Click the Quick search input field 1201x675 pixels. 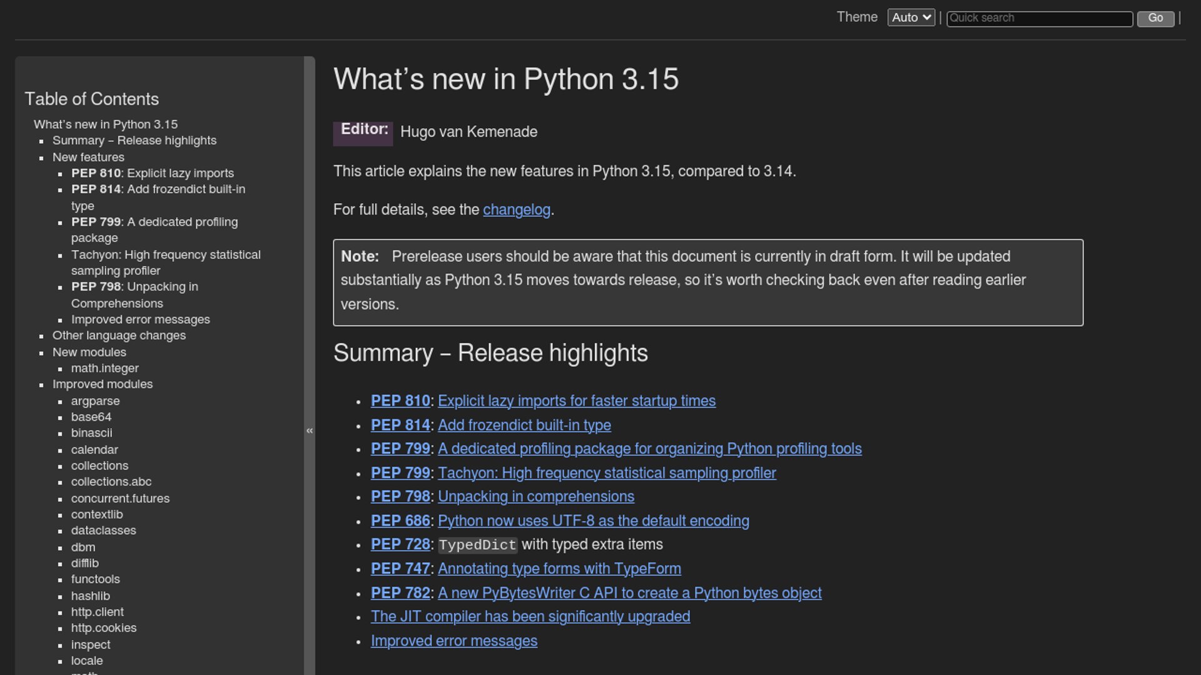[x=1039, y=18]
